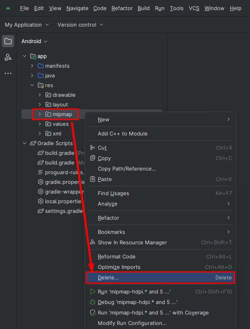
Task: Click the green Run triangle icon
Action: pos(93,292)
